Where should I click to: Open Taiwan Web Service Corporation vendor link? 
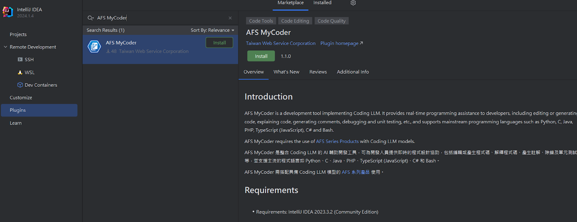[281, 43]
